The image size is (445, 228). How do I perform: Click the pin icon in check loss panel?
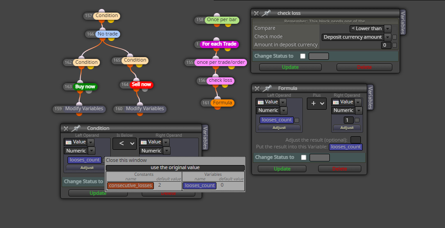click(x=266, y=13)
